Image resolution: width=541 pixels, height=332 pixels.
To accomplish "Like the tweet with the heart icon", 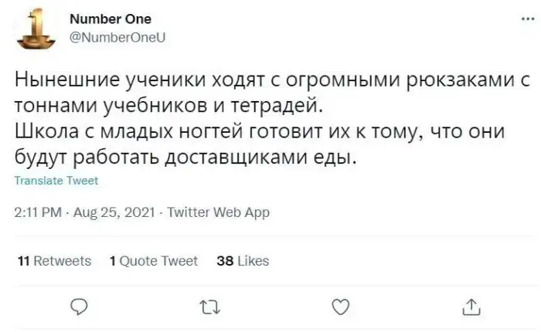I will 339,308.
